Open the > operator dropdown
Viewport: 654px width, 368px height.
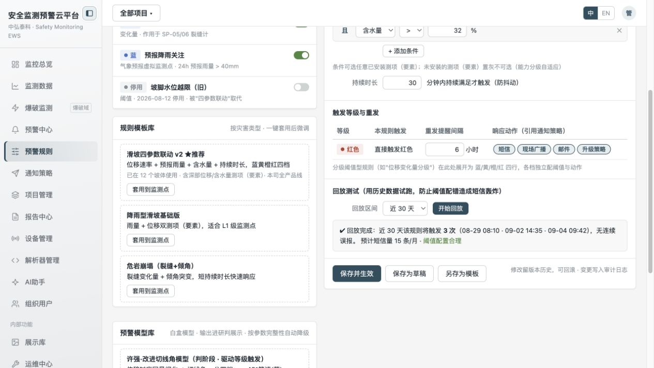pos(412,30)
